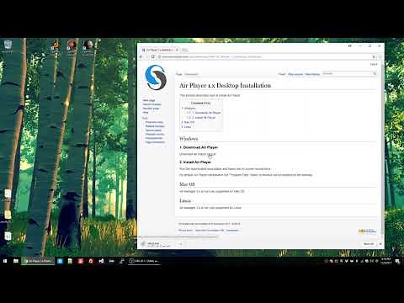Open What links here in tools
404x303 pixels.
click(x=154, y=122)
